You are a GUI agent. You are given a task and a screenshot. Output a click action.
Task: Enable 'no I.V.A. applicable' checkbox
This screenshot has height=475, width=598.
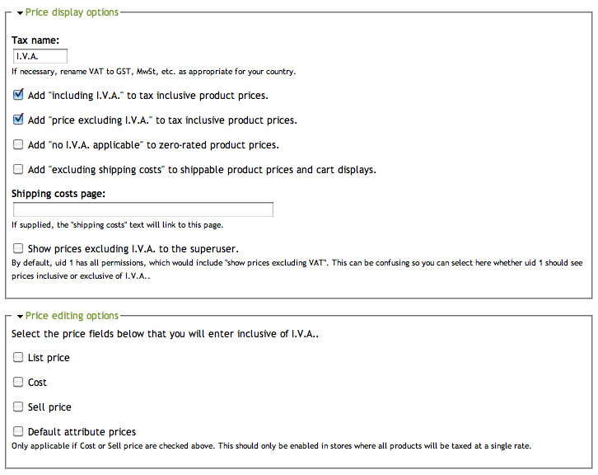coord(18,144)
